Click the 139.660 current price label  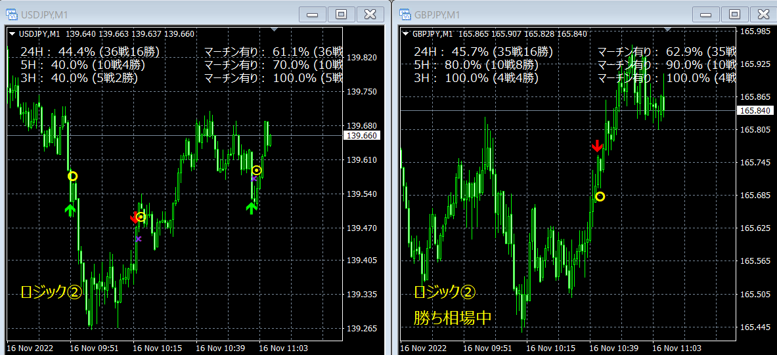361,135
